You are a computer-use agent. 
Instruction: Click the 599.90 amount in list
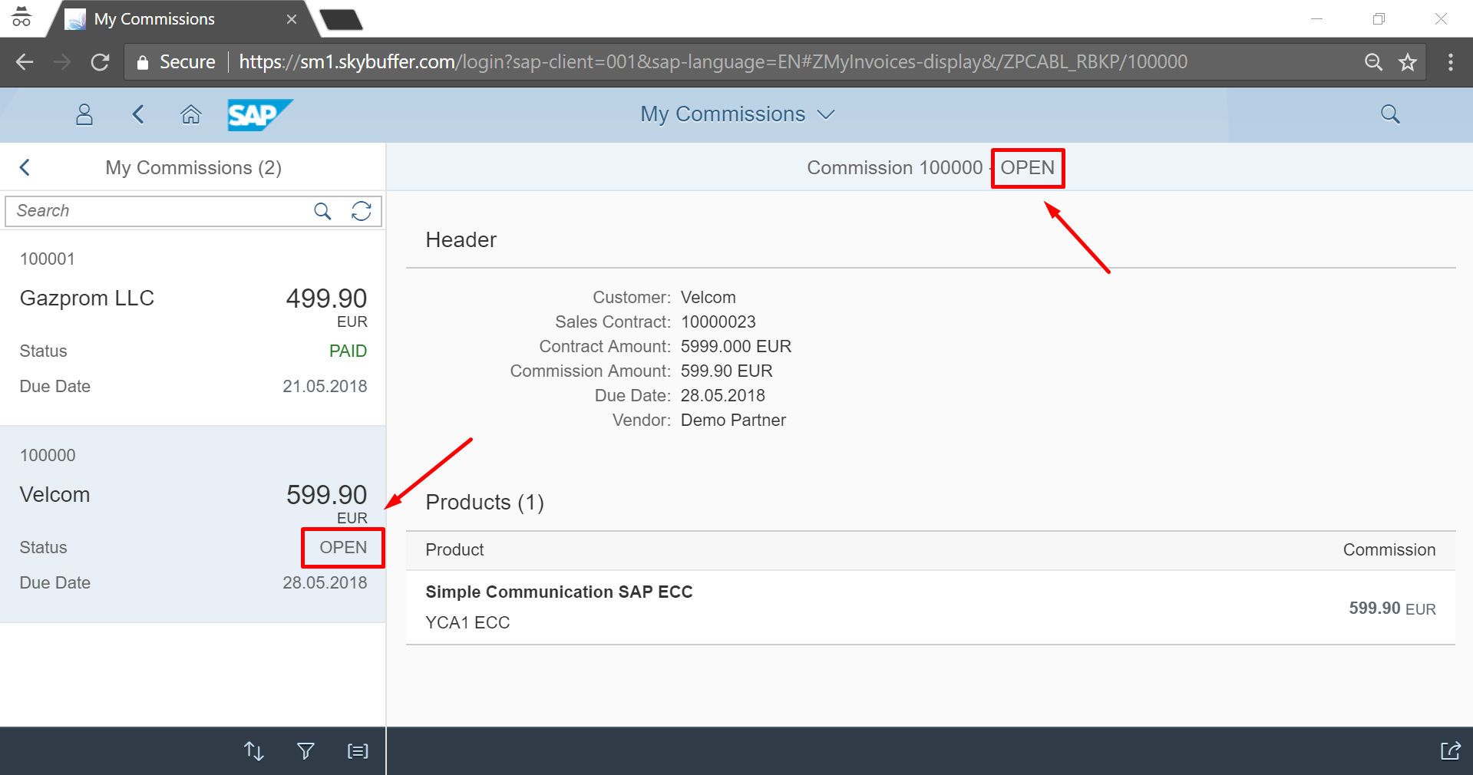(326, 495)
